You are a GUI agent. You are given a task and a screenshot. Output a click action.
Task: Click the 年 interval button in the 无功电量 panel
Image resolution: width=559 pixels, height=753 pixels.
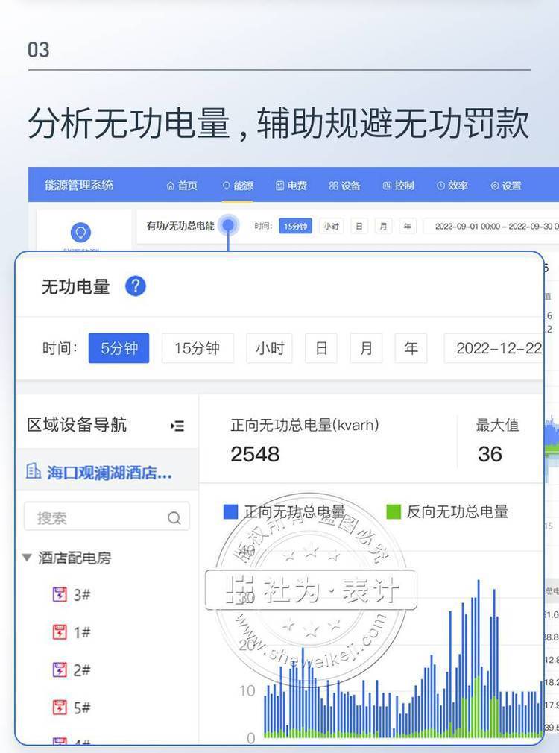pyautogui.click(x=411, y=348)
